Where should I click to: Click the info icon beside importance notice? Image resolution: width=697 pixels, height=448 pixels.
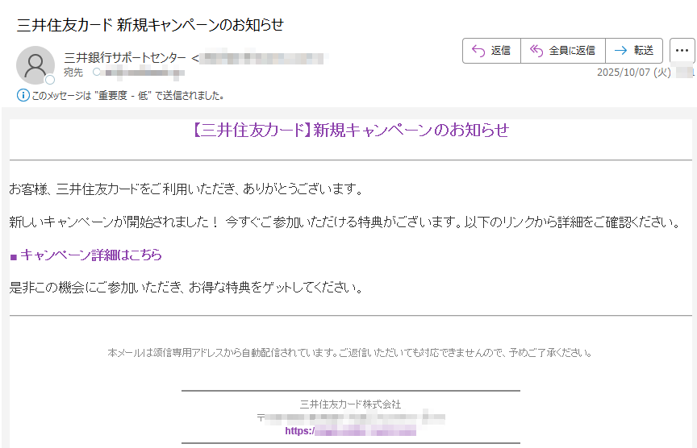(23, 95)
